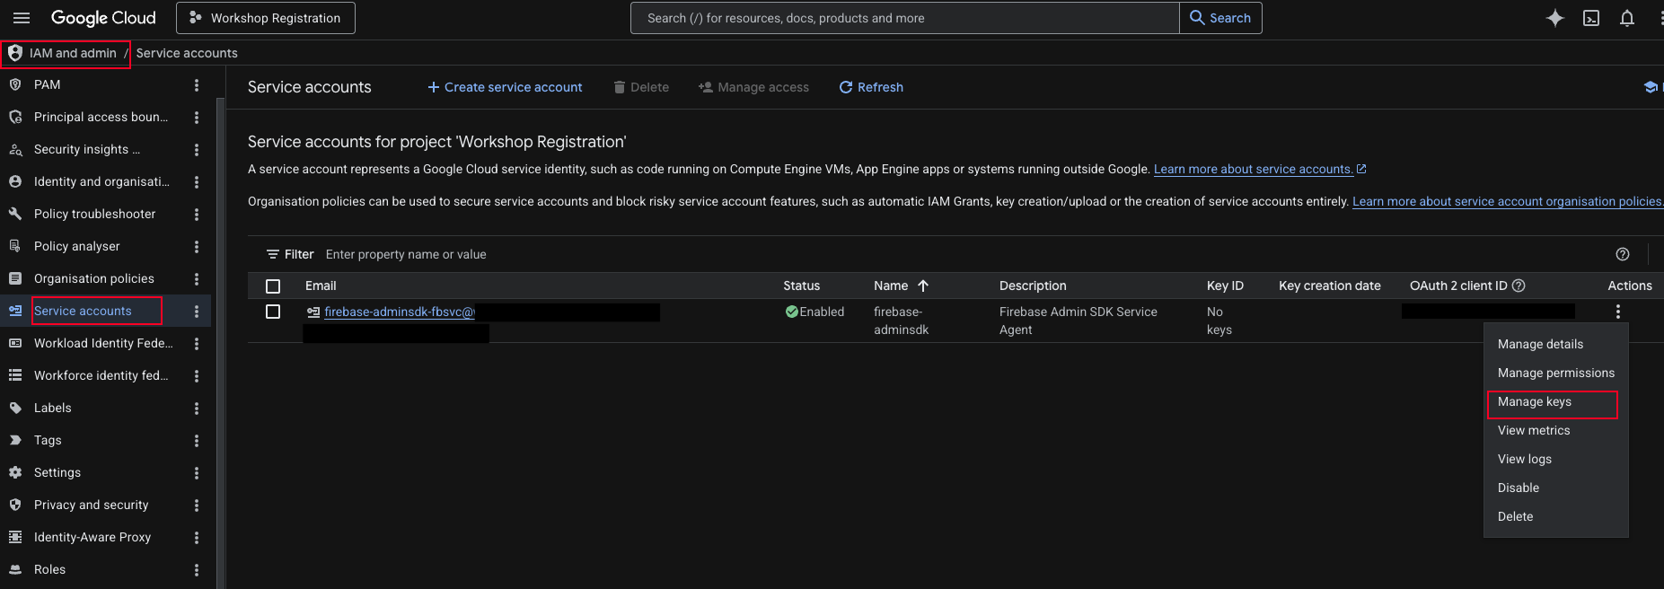Screen dimensions: 1664x589
Task: Open Labels sidebar item
Action: (x=52, y=408)
